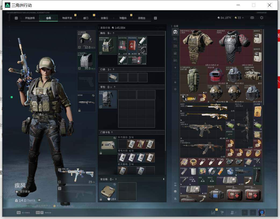
Task: Show backpack help question mark
Action: tap(115, 87)
